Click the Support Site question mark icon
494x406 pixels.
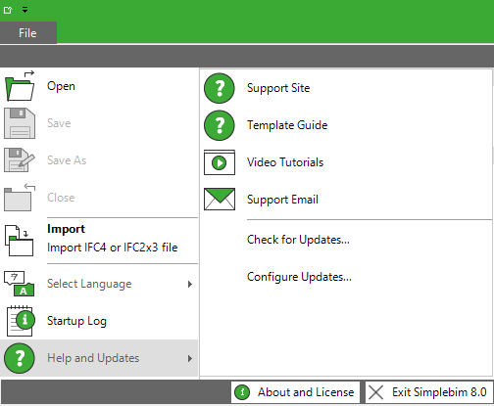(220, 88)
